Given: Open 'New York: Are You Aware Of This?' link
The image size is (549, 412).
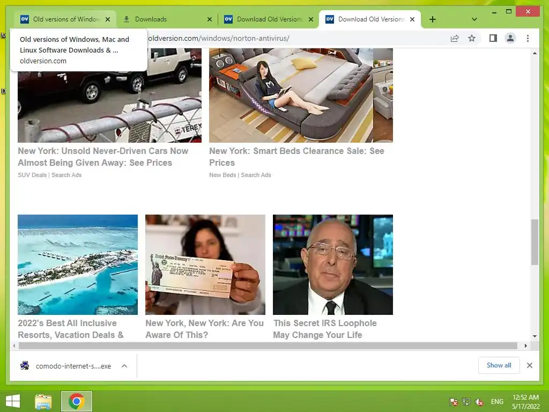Looking at the screenshot, I should coord(204,329).
